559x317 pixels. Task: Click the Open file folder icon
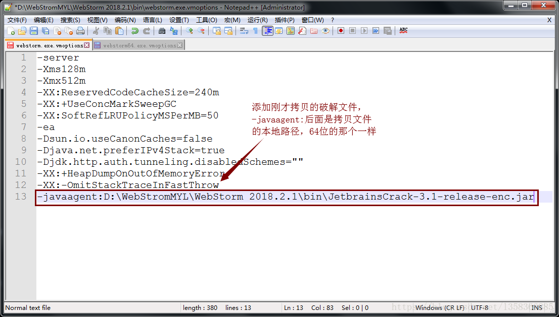[x=22, y=31]
